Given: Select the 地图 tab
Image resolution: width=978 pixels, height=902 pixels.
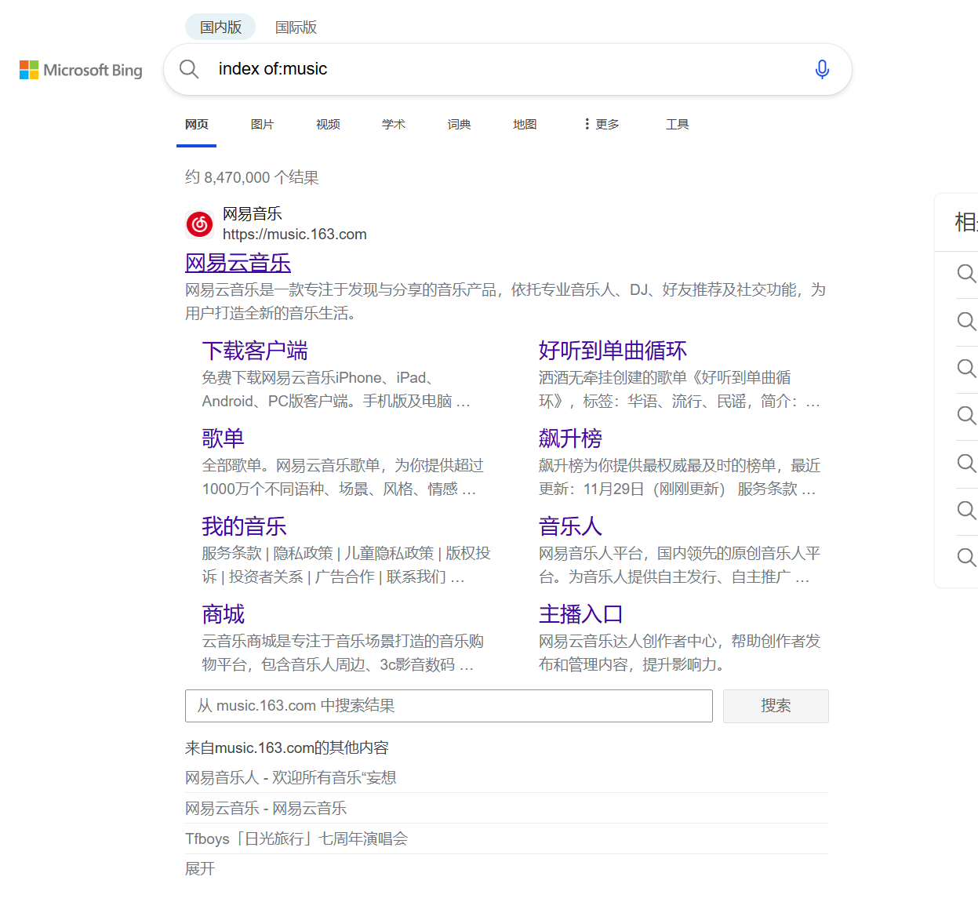Looking at the screenshot, I should (x=525, y=124).
